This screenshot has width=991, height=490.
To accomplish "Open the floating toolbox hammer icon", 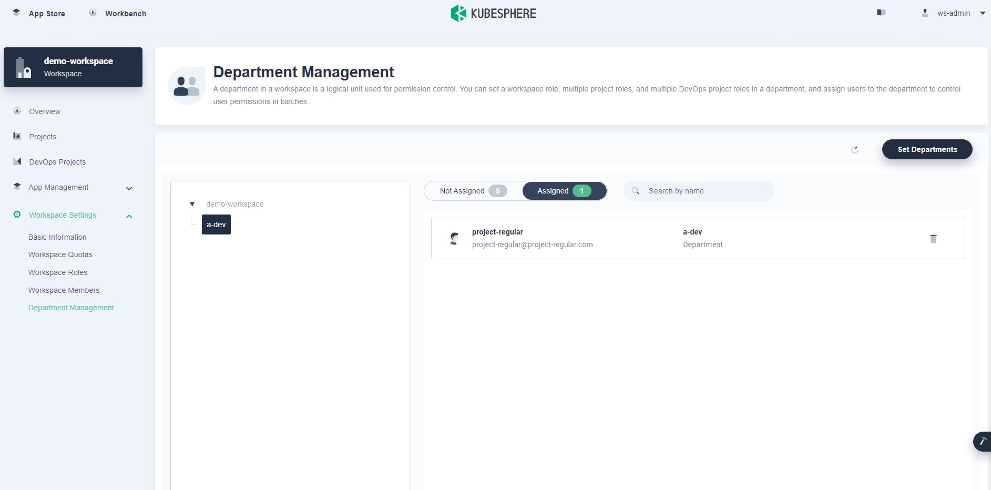I will pyautogui.click(x=982, y=441).
